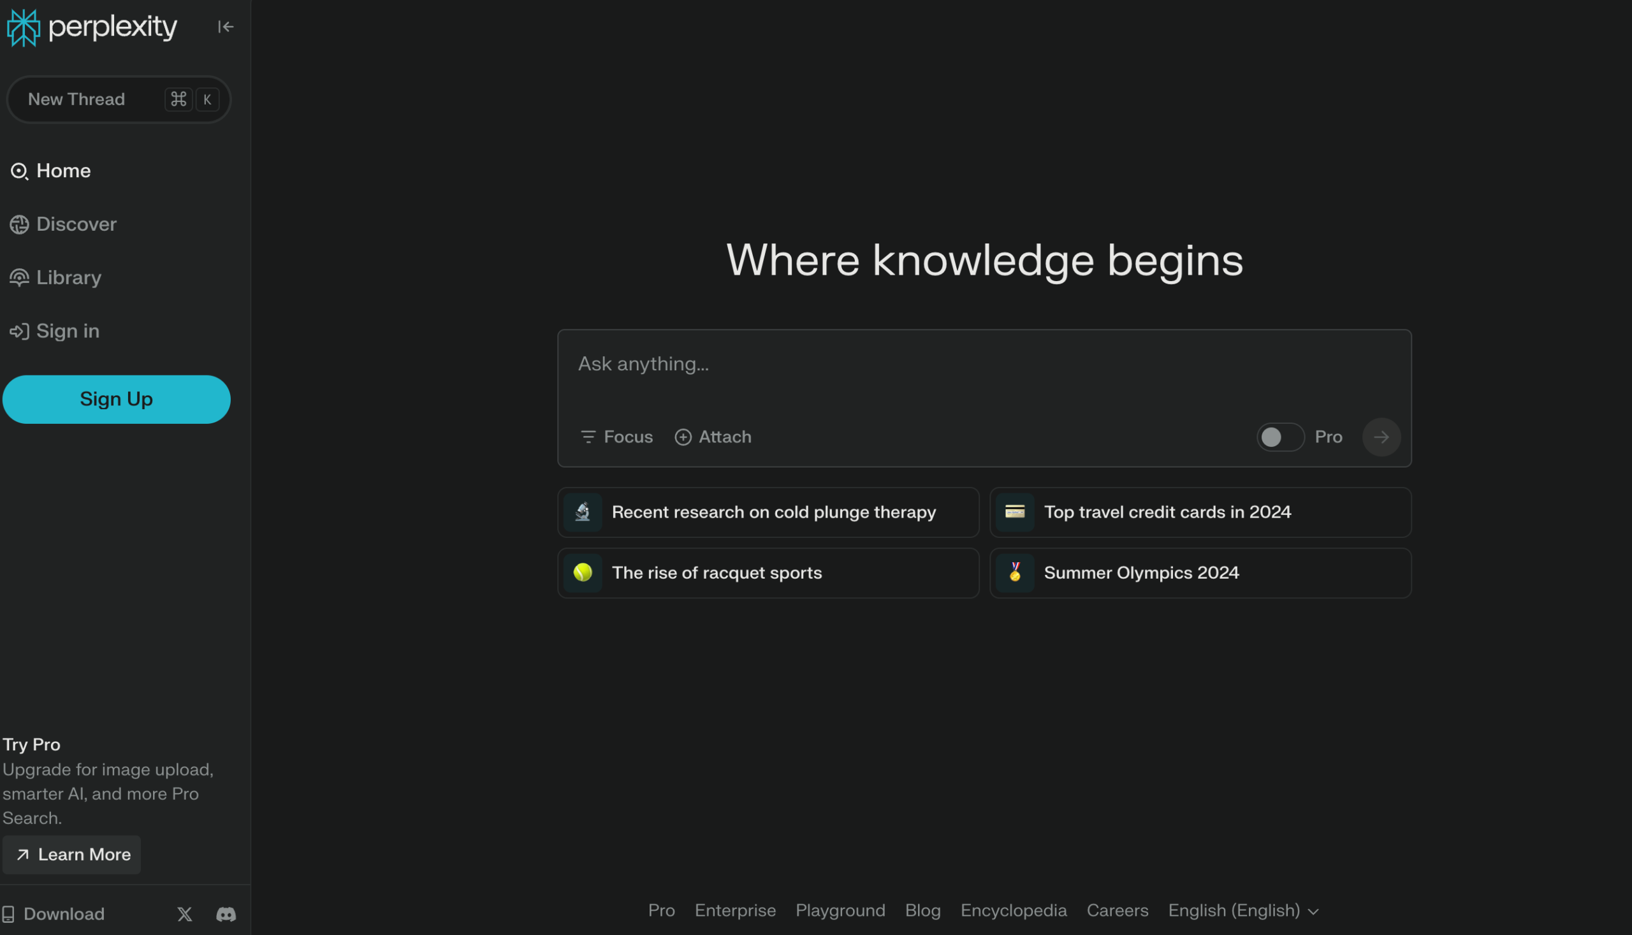This screenshot has height=935, width=1632.
Task: Go to Home in the sidebar
Action: coord(51,171)
